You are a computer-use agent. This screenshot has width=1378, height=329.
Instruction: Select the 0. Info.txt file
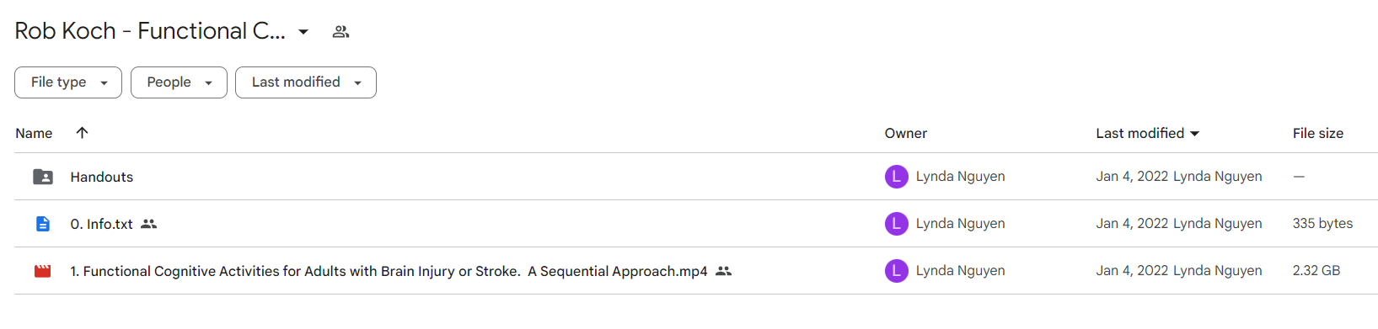tap(696, 224)
